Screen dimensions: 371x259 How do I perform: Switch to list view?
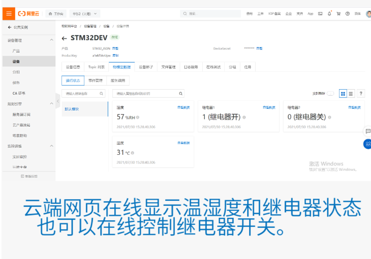coord(351,94)
